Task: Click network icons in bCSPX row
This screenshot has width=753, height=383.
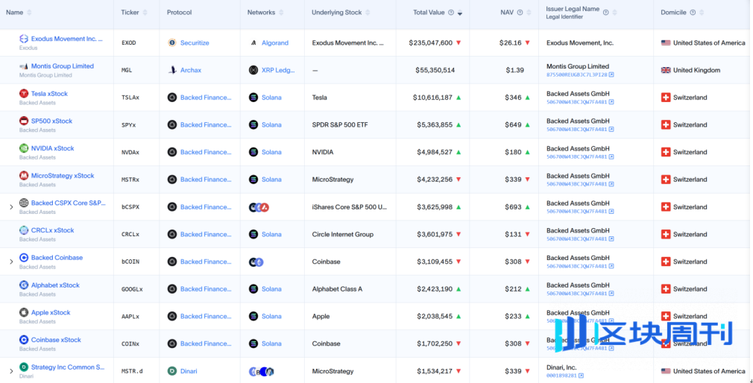Action: pyautogui.click(x=259, y=207)
